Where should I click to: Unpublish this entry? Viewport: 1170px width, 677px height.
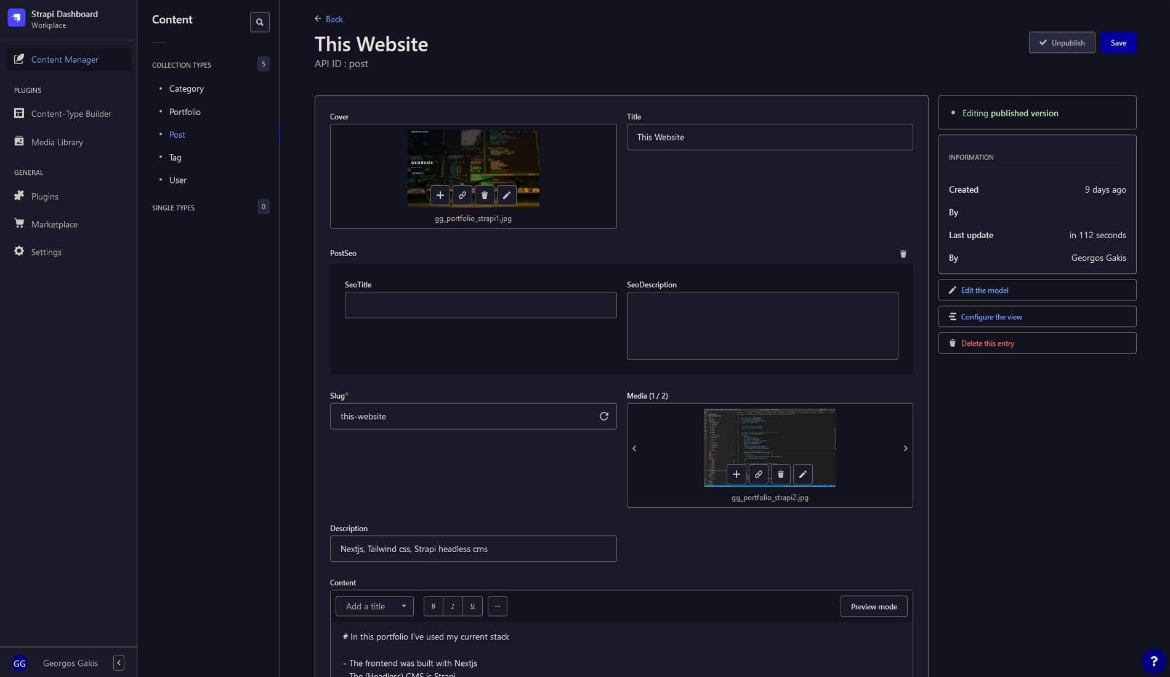click(x=1062, y=42)
